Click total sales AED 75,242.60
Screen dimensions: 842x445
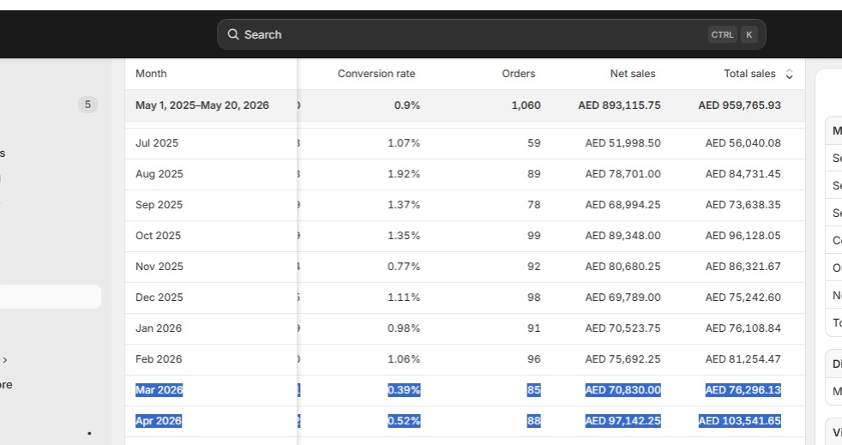(x=743, y=298)
